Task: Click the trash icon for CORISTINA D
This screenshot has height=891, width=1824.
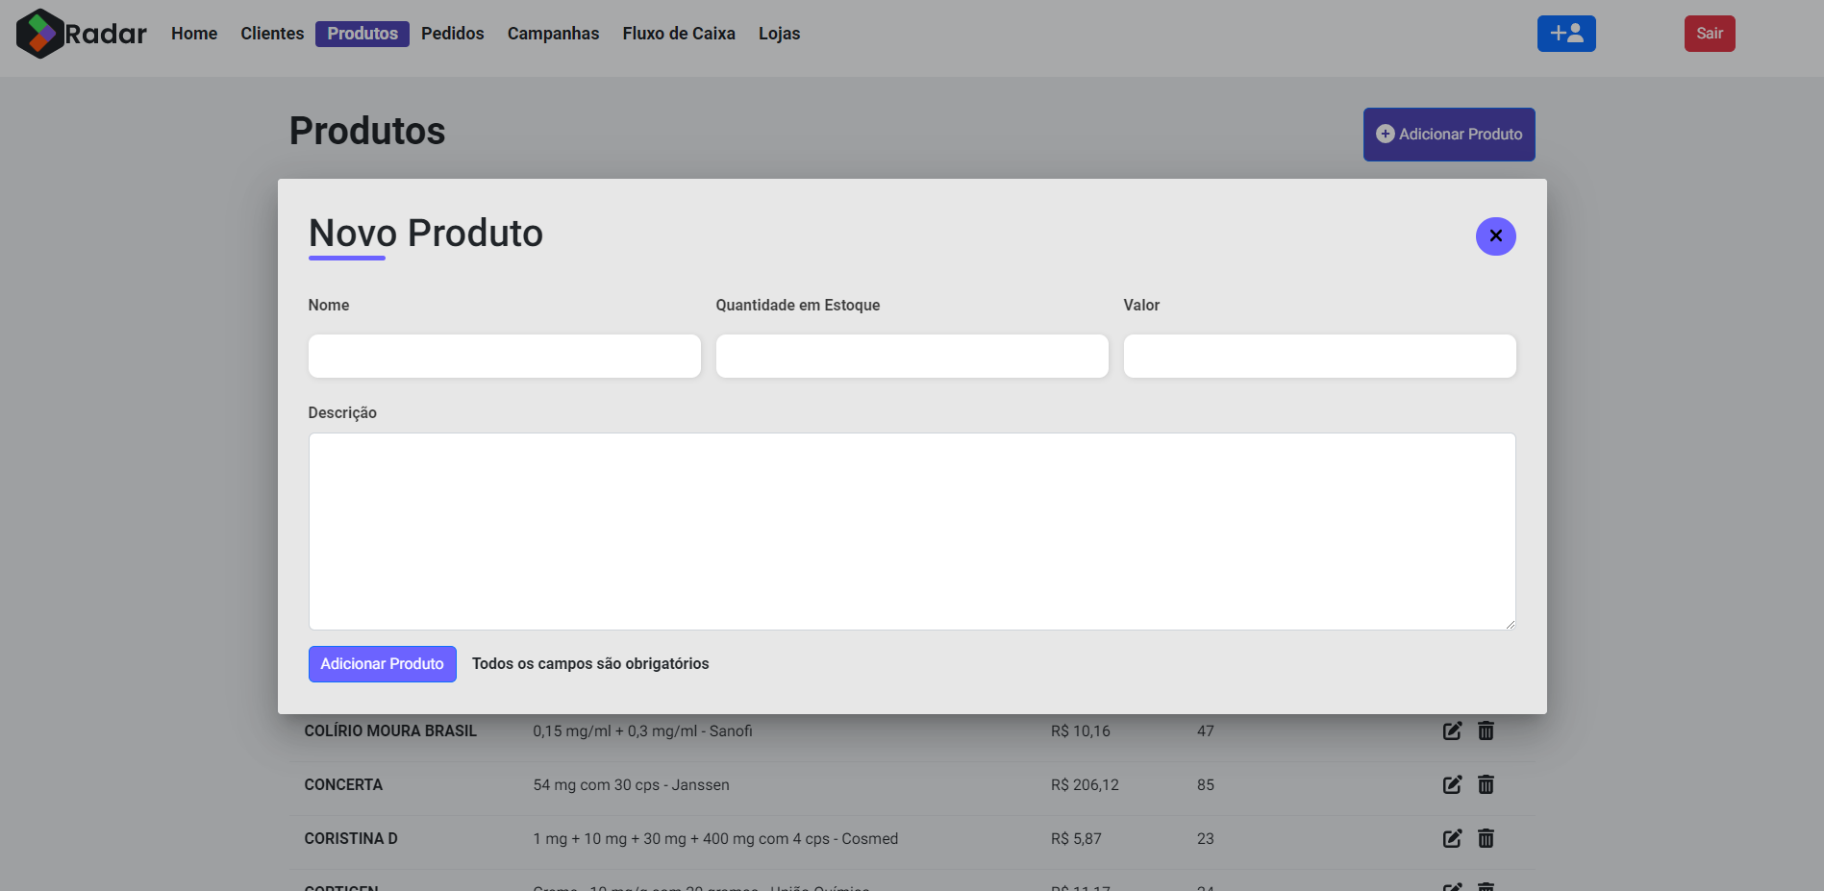Action: tap(1486, 838)
